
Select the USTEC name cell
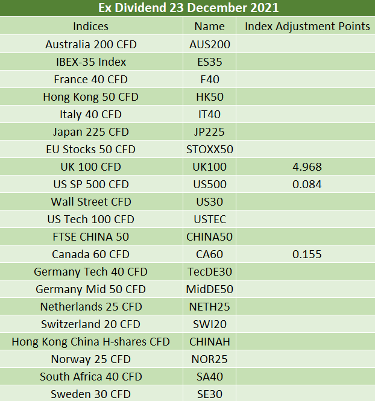(209, 219)
